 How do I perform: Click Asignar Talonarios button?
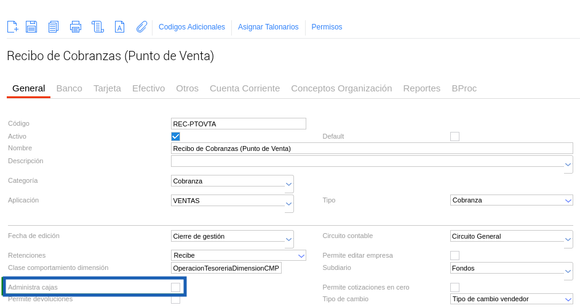tap(268, 27)
